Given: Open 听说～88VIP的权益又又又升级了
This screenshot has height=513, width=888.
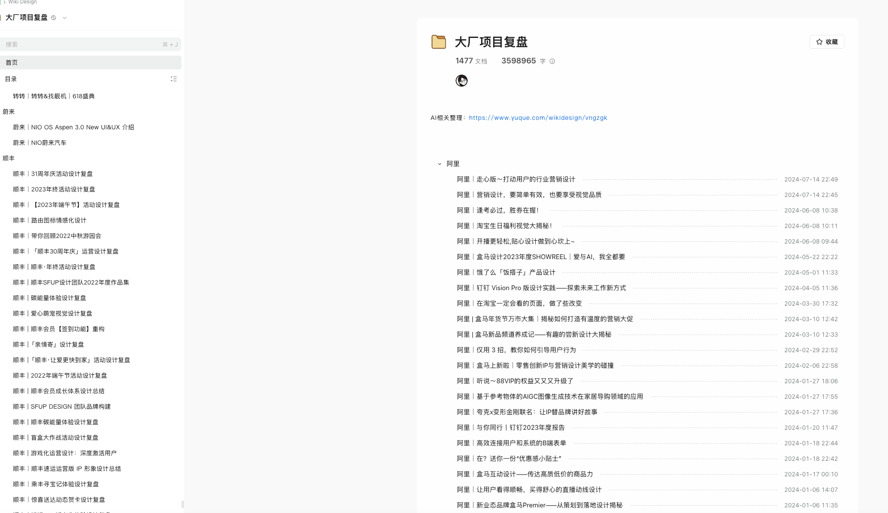Looking at the screenshot, I should click(x=515, y=381).
